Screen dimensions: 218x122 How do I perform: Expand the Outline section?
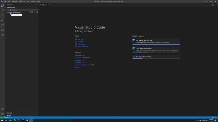9,113
